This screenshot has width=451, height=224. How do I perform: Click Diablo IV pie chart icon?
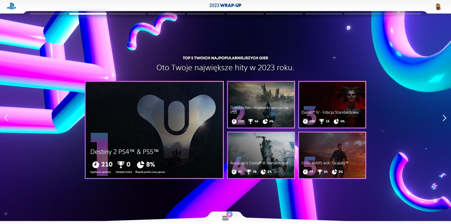click(336, 121)
